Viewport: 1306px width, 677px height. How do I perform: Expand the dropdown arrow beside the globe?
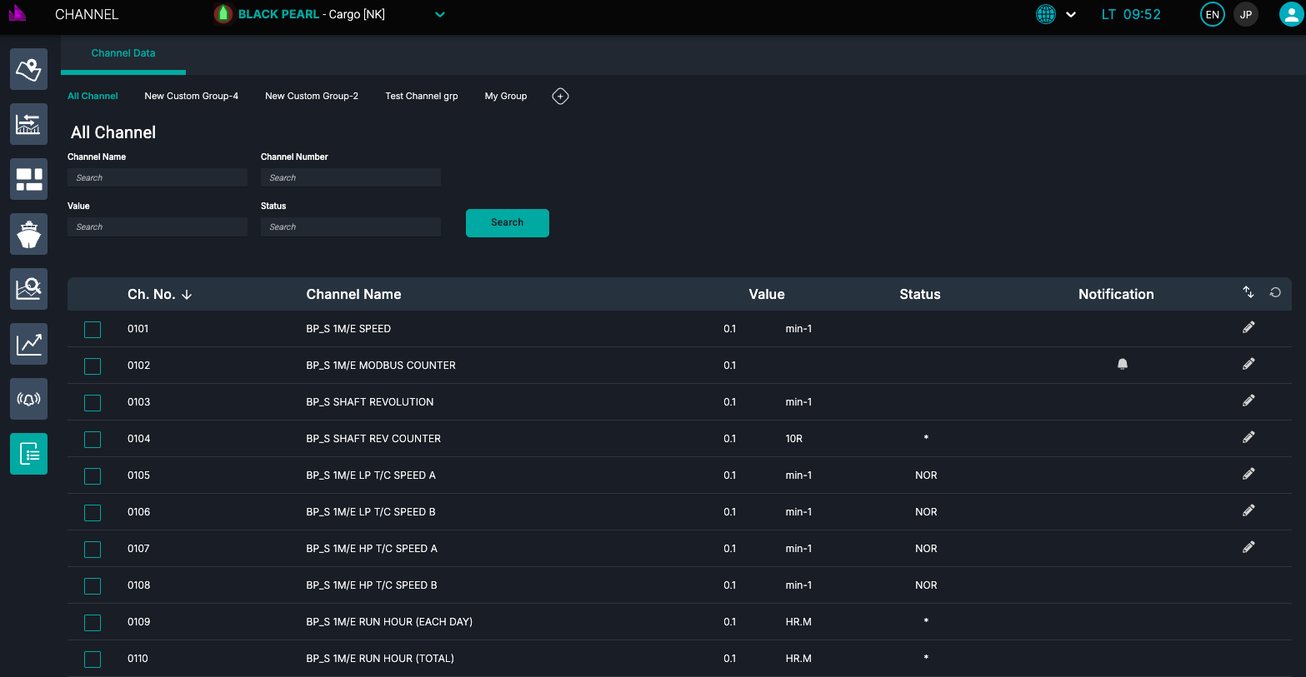[x=1071, y=14]
